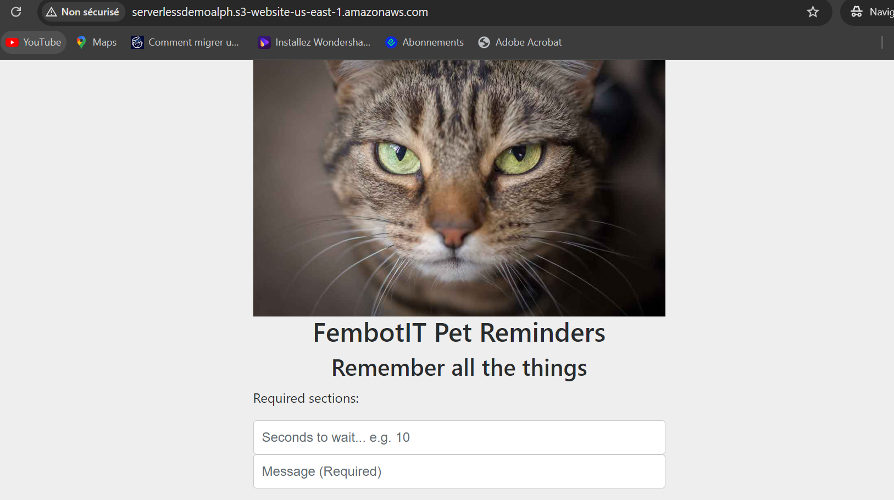Open the 'Comment migrer u...' bookmark
894x500 pixels.
(185, 42)
